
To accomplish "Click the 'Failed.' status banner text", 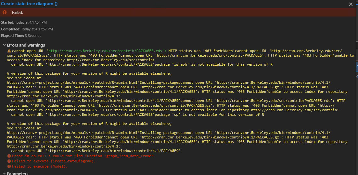I will 17,12.
